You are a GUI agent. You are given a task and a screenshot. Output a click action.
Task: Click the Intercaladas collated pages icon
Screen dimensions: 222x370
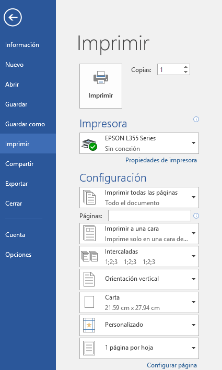pyautogui.click(x=89, y=256)
